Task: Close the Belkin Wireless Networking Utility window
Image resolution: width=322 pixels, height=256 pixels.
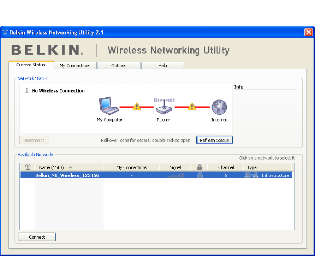Action: (309, 32)
